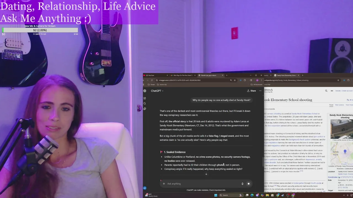
Task: Open the Wikipedia languages dropdown
Action: 350,100
